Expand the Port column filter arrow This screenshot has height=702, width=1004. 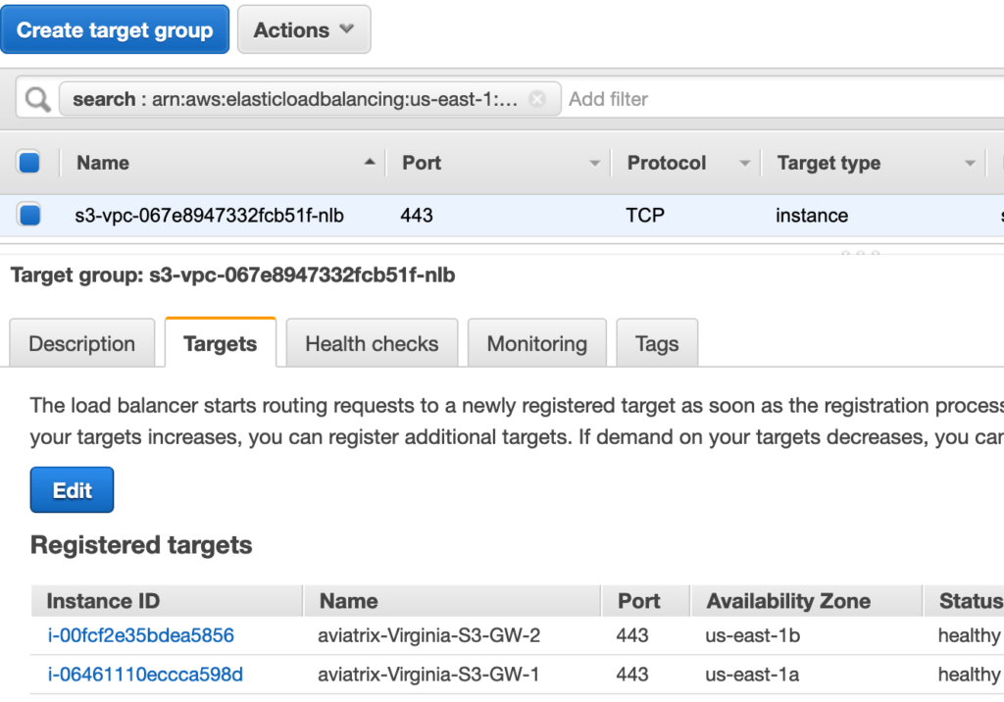(594, 163)
